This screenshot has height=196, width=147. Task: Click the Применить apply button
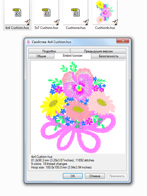pyautogui.click(x=117, y=176)
